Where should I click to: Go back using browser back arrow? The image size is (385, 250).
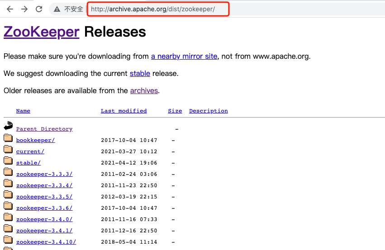click(10, 9)
